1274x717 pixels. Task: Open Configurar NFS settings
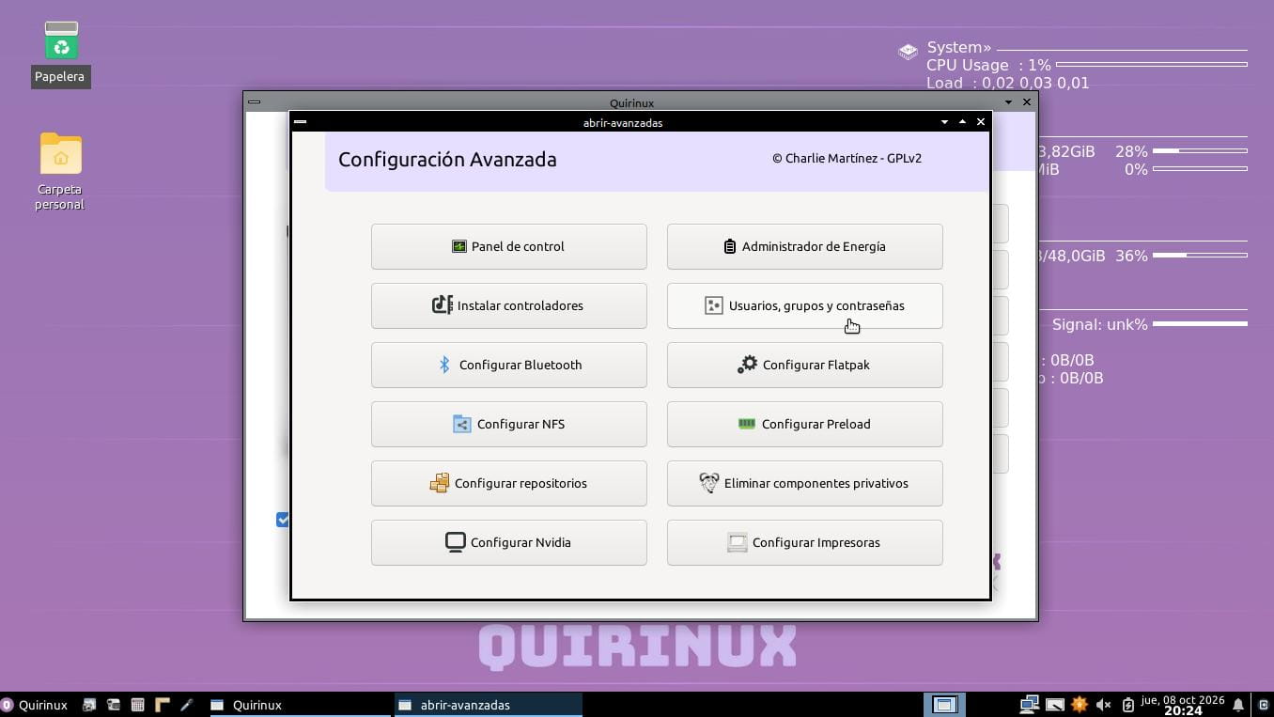pos(508,424)
